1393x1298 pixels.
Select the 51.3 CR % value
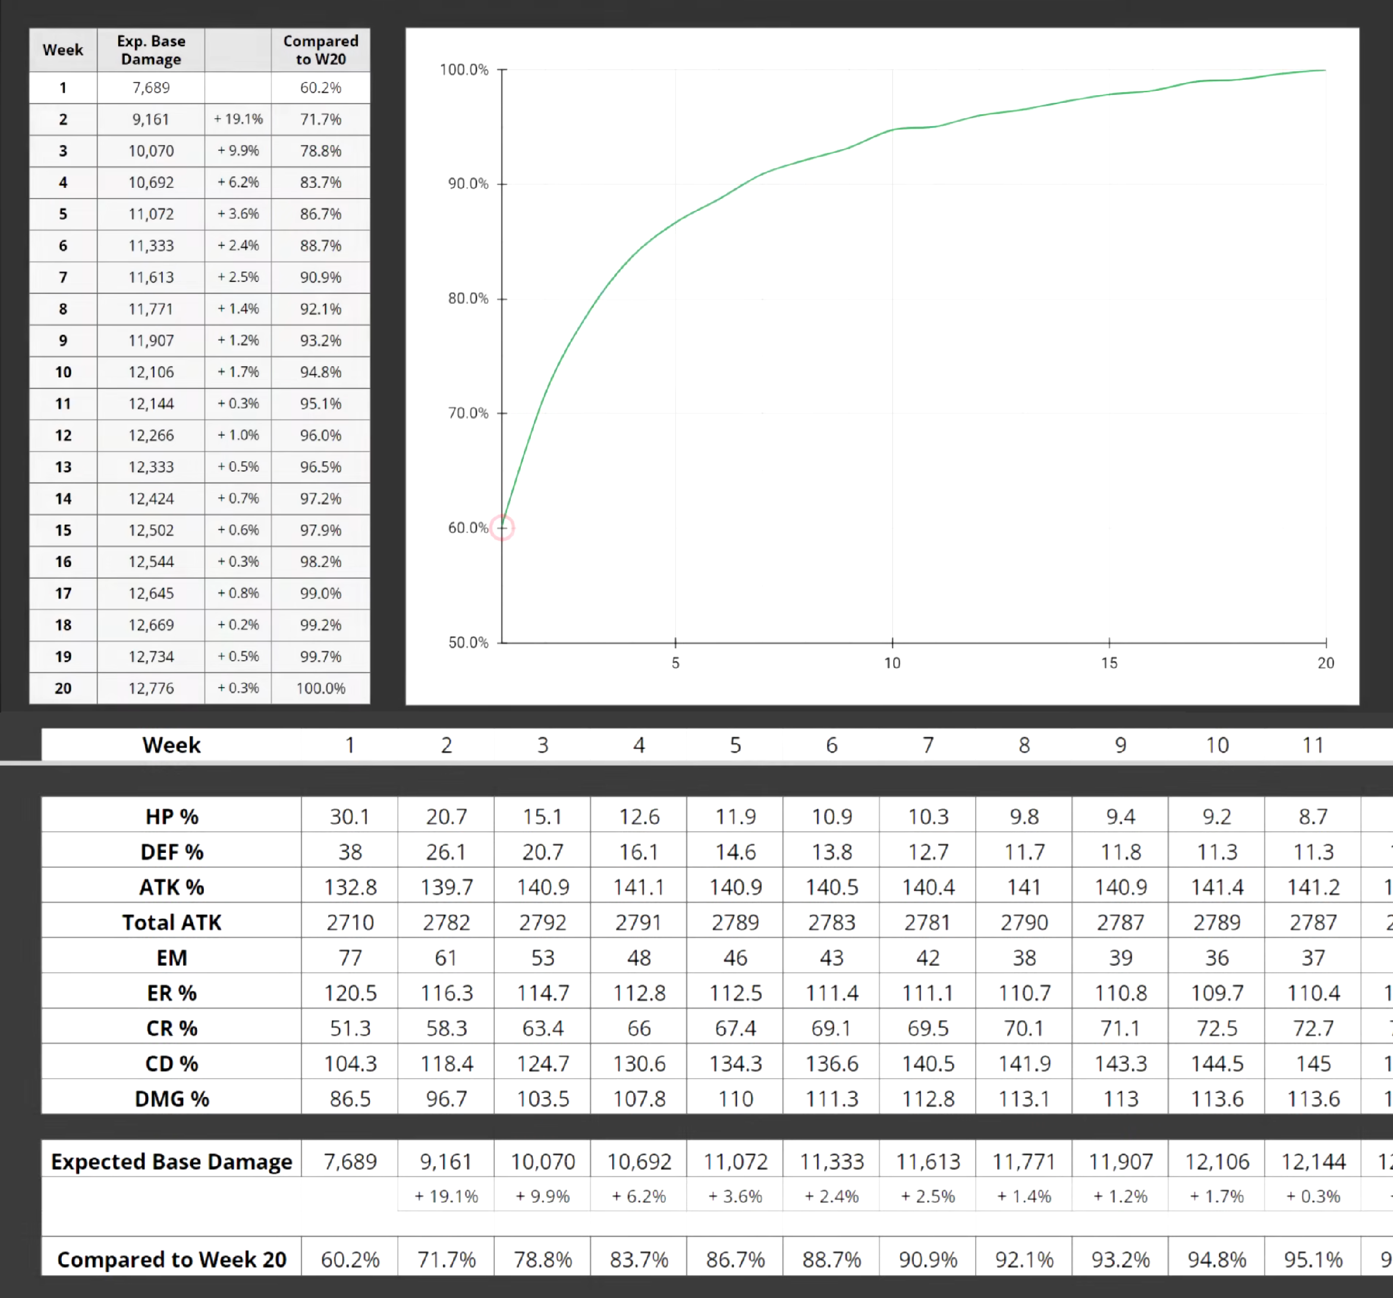pyautogui.click(x=350, y=1028)
